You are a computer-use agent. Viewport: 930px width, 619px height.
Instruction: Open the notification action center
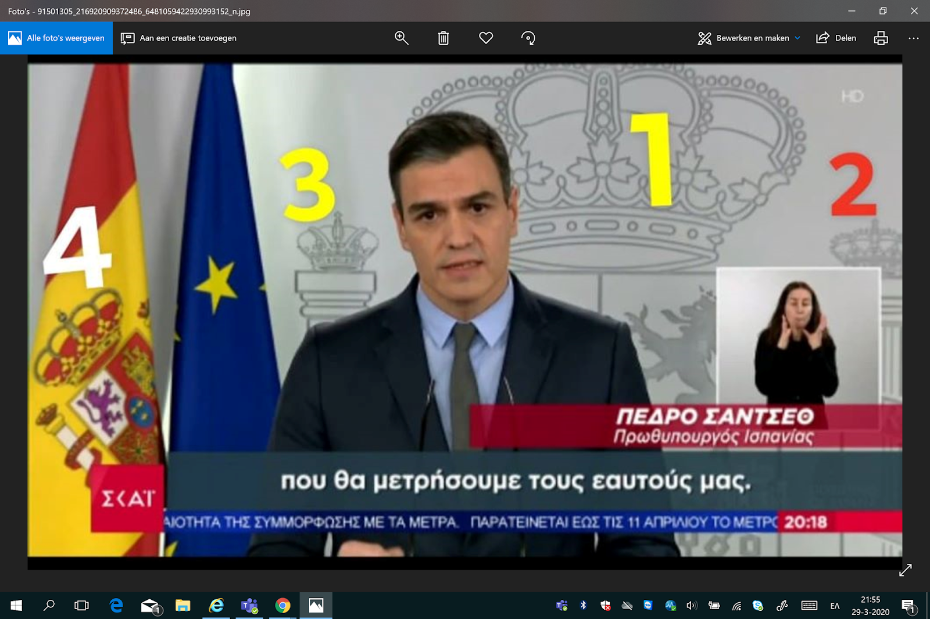pyautogui.click(x=908, y=606)
